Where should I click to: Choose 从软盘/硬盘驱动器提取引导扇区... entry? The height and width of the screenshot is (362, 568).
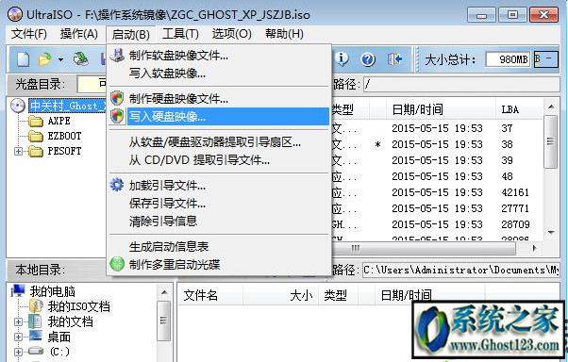point(219,142)
